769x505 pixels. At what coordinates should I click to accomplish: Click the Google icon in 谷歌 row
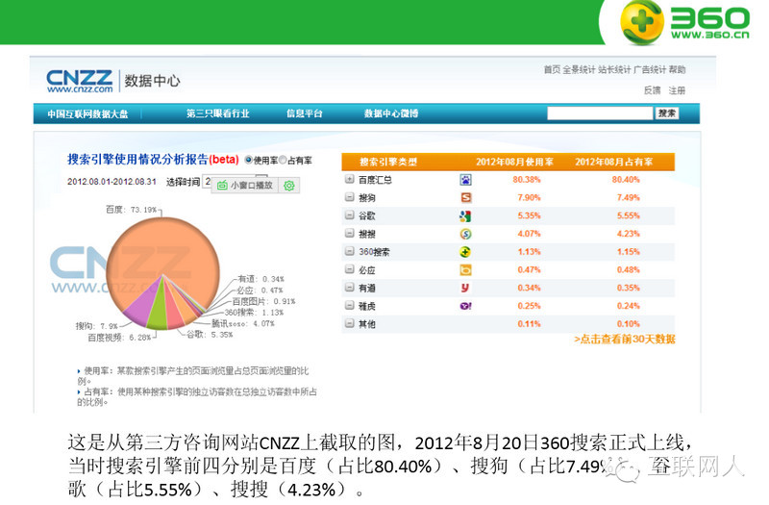pyautogui.click(x=465, y=215)
